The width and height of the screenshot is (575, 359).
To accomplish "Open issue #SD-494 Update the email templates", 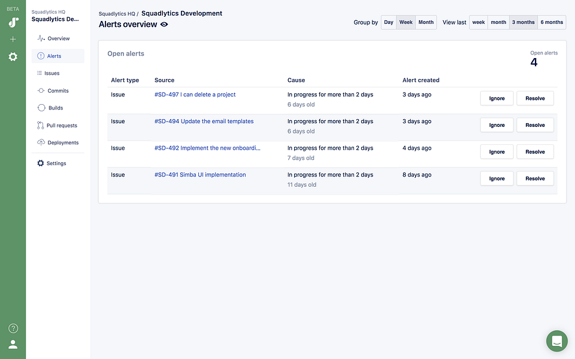I will click(204, 121).
